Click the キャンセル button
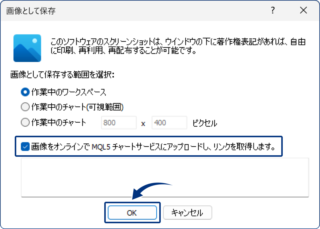Viewport: 320px width, 229px height. (187, 213)
